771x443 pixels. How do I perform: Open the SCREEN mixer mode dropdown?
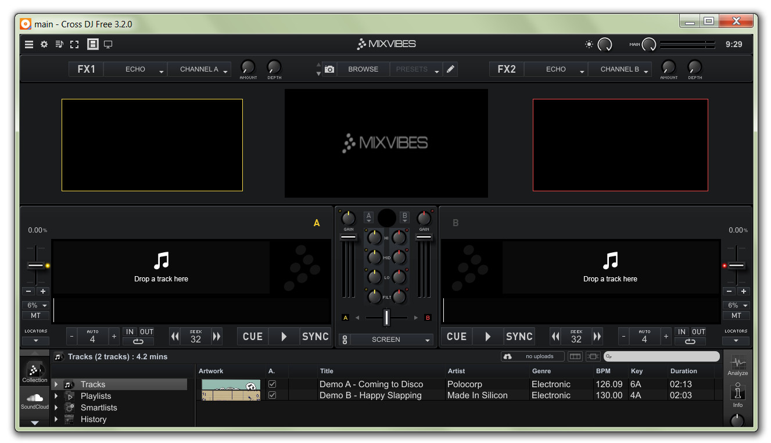click(x=392, y=340)
